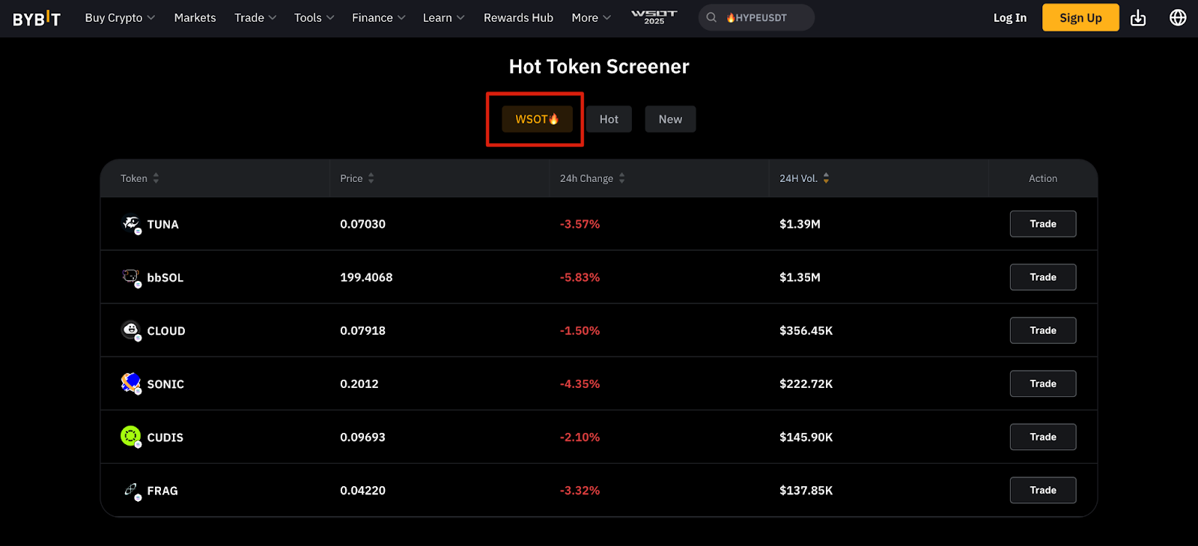This screenshot has width=1198, height=546.
Task: Switch to the New tab
Action: click(x=670, y=119)
